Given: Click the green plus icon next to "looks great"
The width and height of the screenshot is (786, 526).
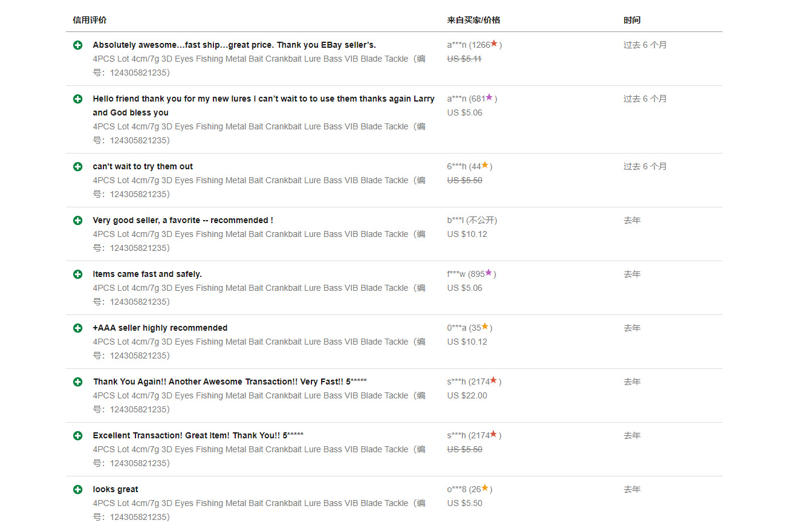Looking at the screenshot, I should click(77, 490).
